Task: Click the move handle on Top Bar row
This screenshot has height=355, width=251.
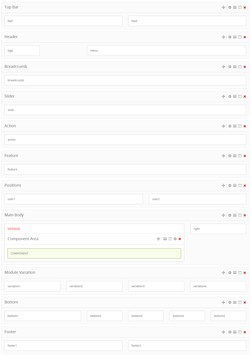Action: 223,7
